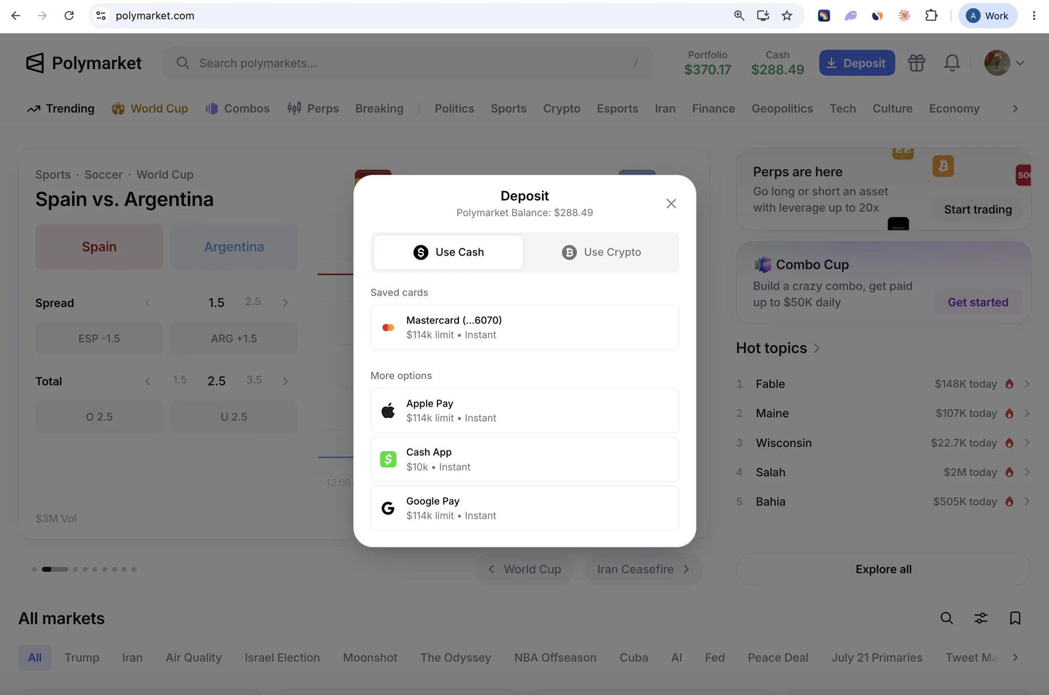The image size is (1049, 695).
Task: Go to Sports category
Action: (x=509, y=109)
